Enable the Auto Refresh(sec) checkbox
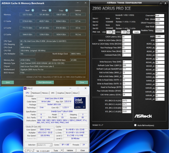The height and width of the screenshot is (153, 169). coord(135,125)
